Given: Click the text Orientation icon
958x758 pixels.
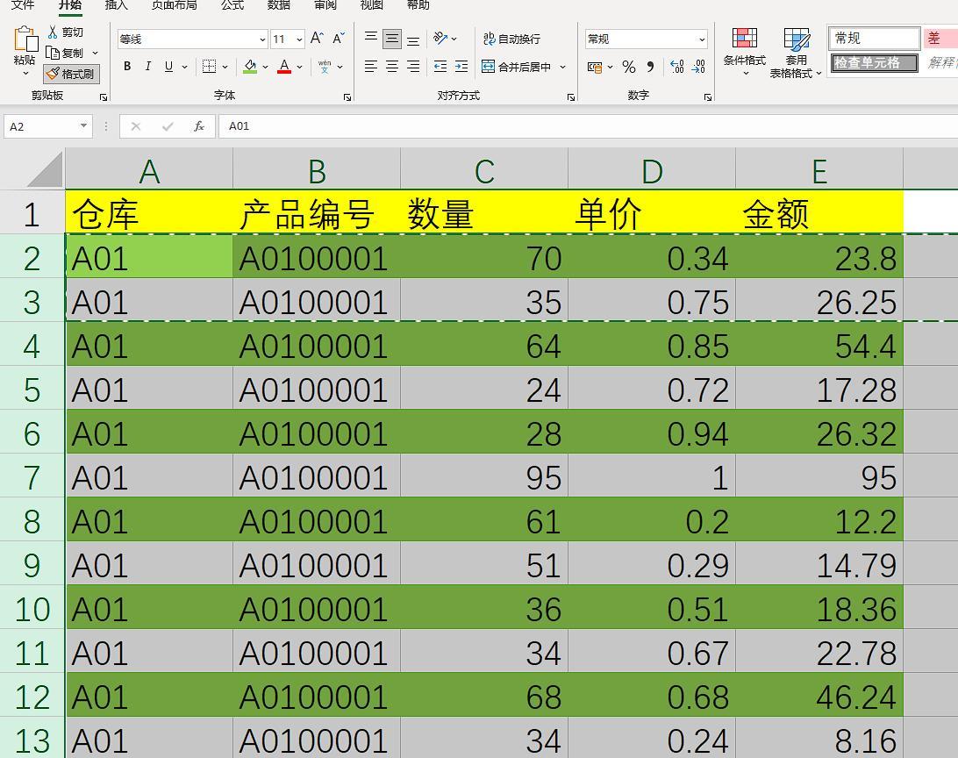Looking at the screenshot, I should pos(440,39).
